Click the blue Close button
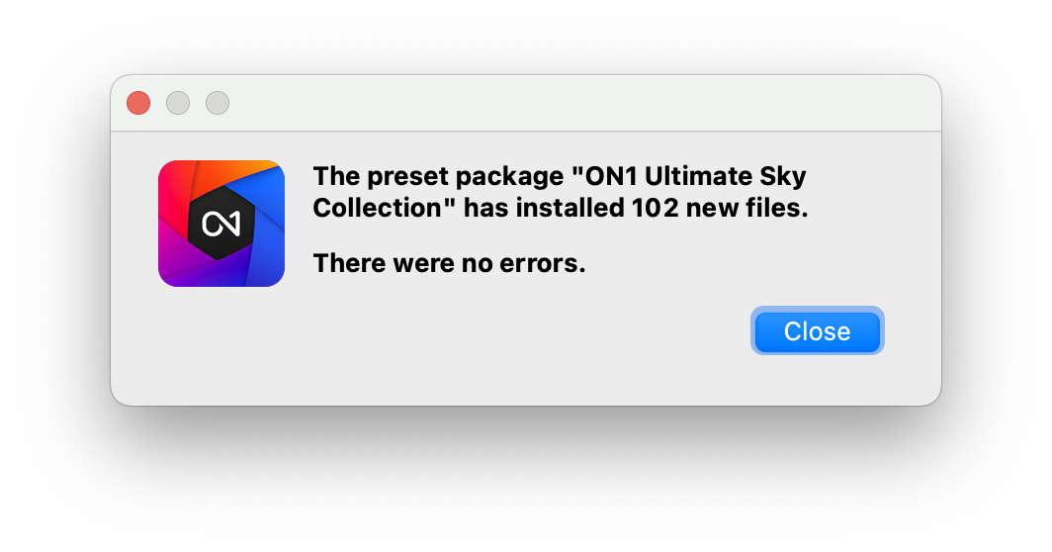 [x=817, y=331]
